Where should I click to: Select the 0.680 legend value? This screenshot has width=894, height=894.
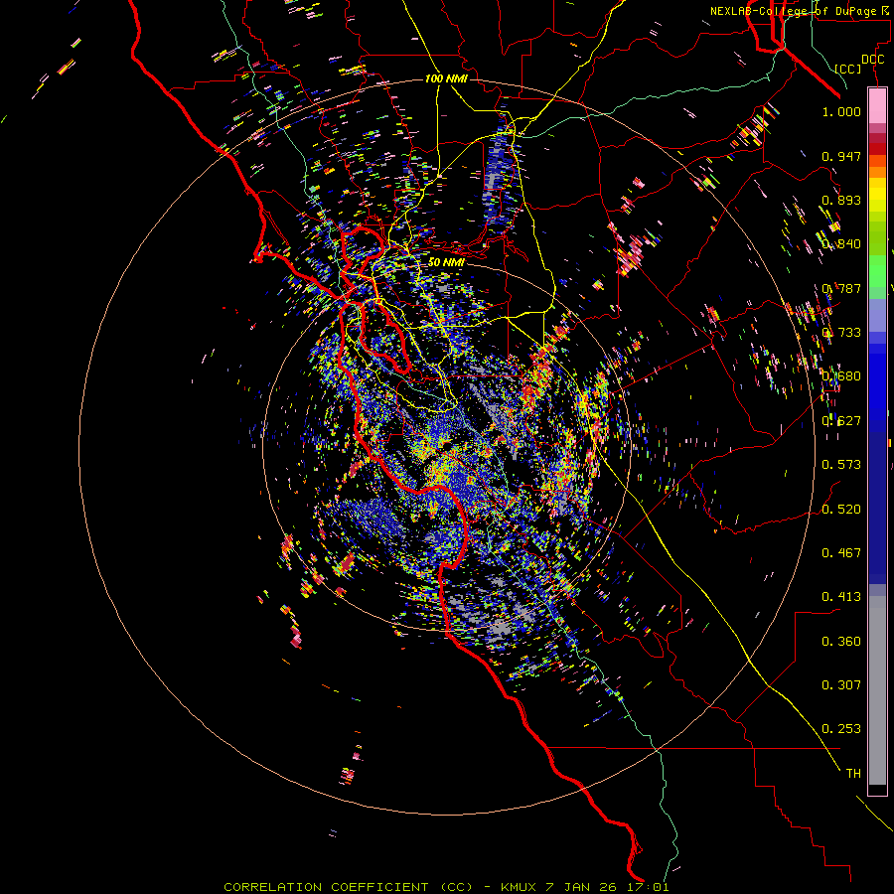click(x=841, y=376)
